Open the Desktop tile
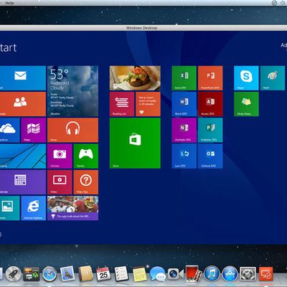 click(23, 156)
